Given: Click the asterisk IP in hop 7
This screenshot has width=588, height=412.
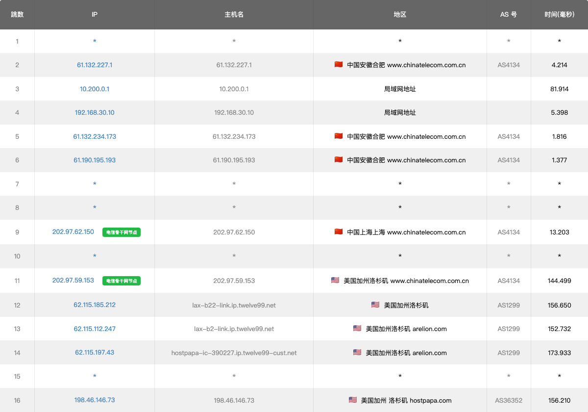Looking at the screenshot, I should (x=95, y=184).
